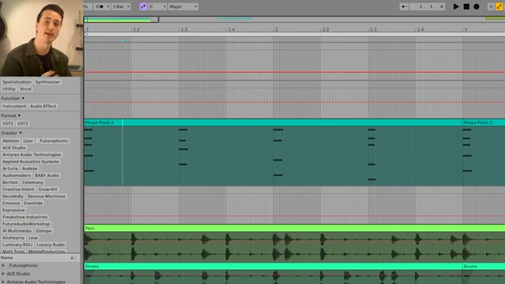
Task: Click the Stop button in the transport
Action: click(466, 6)
